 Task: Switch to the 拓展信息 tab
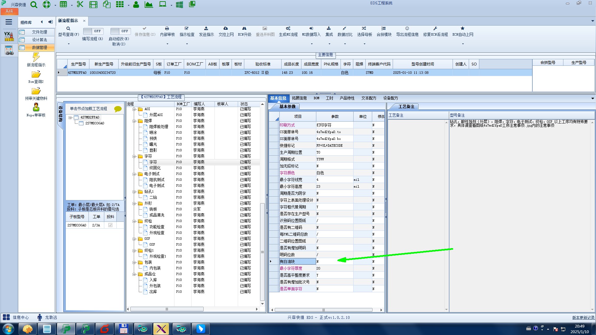299,98
